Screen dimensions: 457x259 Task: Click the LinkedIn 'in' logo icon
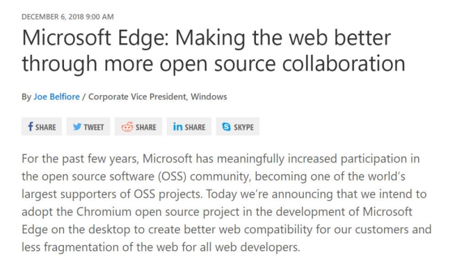click(178, 127)
